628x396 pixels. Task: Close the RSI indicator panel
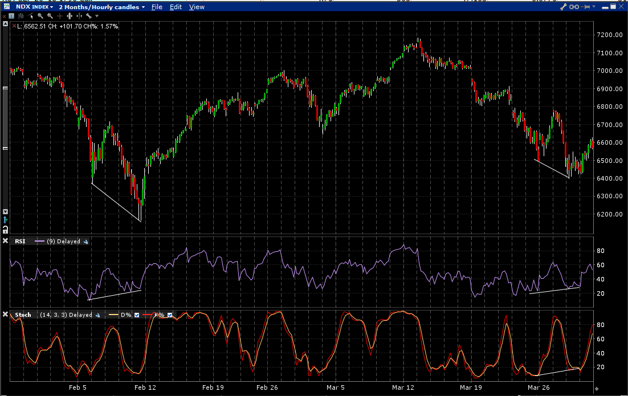pyautogui.click(x=5, y=240)
